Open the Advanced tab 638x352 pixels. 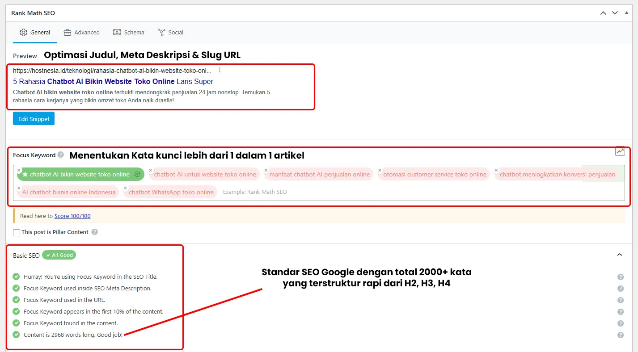[81, 32]
